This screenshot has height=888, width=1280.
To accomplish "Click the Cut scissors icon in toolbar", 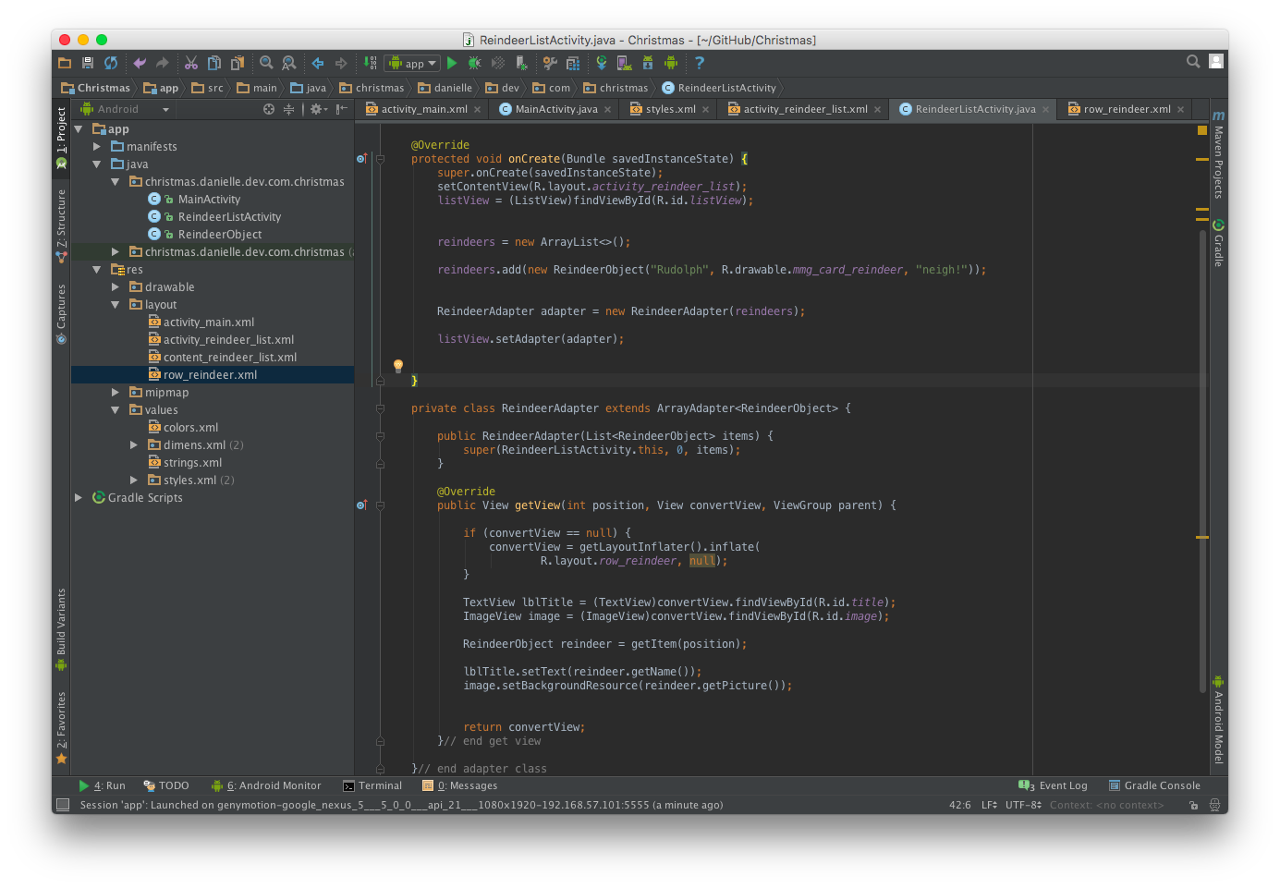I will click(191, 63).
